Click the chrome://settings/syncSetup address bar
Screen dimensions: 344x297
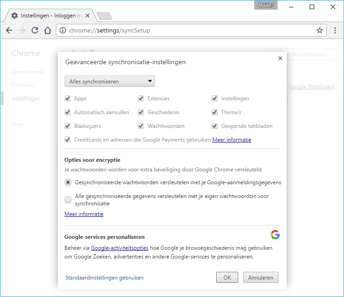191,30
